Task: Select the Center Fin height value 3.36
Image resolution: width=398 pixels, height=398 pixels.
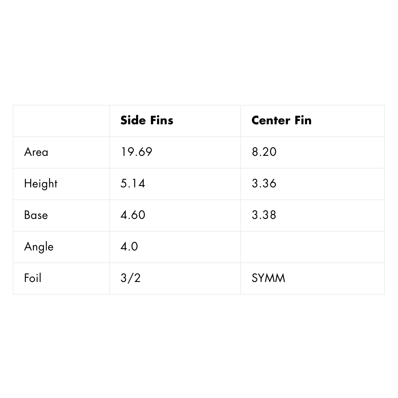Action: coord(264,184)
